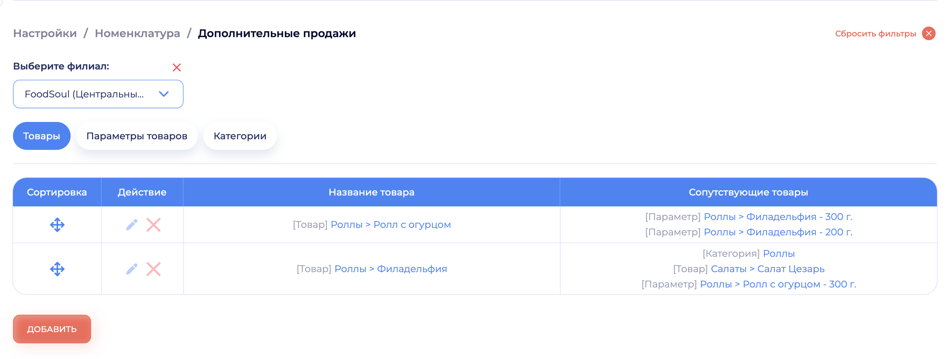952x359 pixels.
Task: Switch to Параметры товаров tab
Action: 137,136
